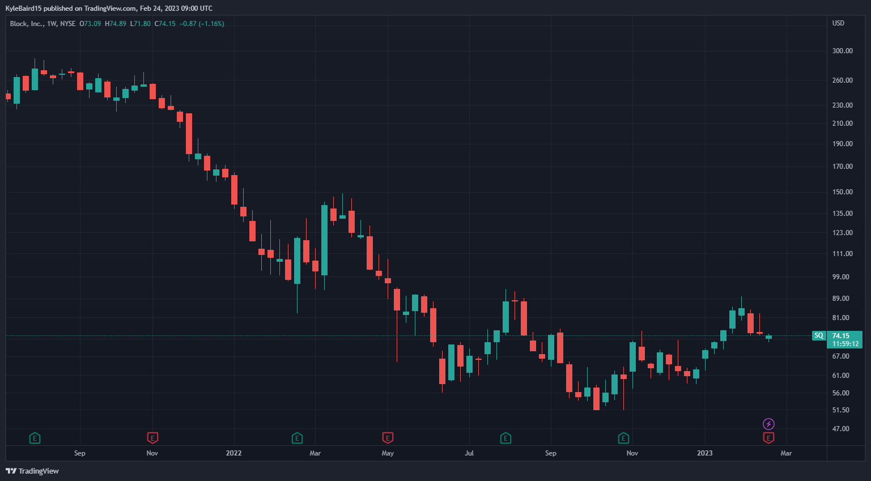Select the red earnings marker above May
The height and width of the screenshot is (481, 871).
tap(388, 438)
